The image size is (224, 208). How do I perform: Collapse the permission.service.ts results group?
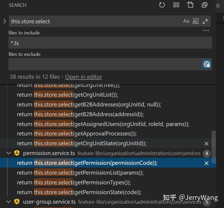8,153
